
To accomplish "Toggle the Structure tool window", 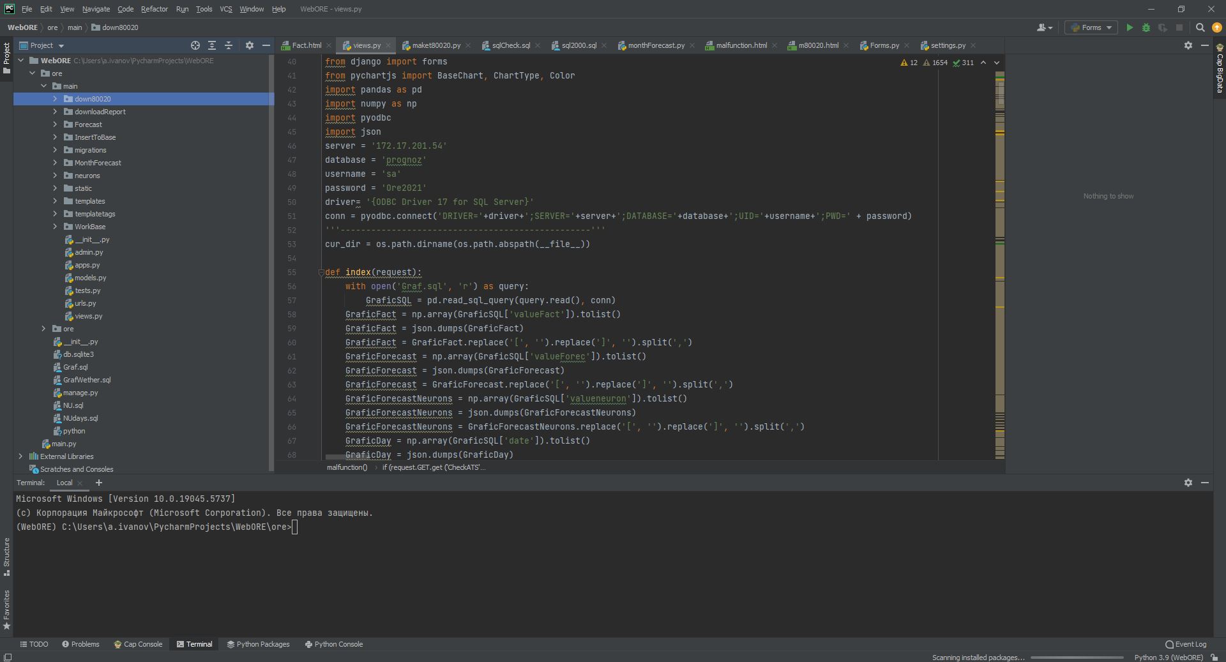I will coord(6,555).
